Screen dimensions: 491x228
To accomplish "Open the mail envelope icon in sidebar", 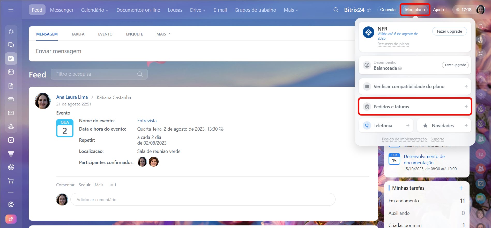I will (11, 113).
